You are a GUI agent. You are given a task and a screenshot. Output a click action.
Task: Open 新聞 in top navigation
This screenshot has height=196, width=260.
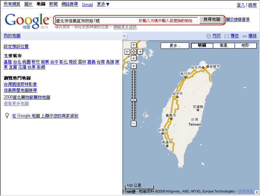tap(53, 4)
